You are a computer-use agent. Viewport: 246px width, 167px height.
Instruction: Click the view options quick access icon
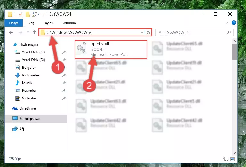(36, 14)
